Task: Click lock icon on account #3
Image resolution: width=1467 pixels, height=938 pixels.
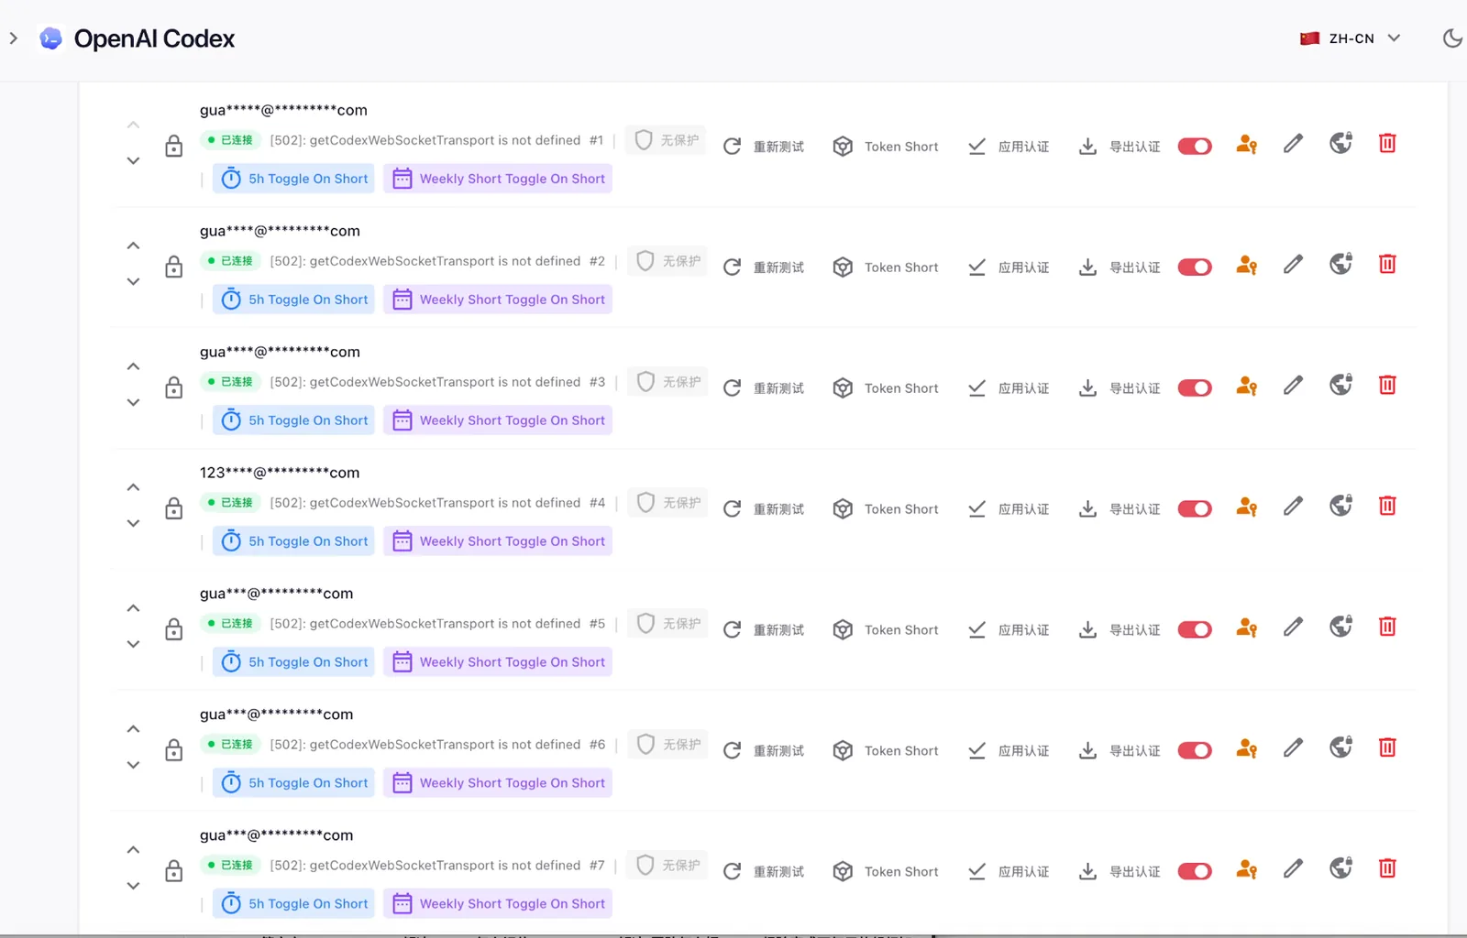Action: tap(173, 387)
